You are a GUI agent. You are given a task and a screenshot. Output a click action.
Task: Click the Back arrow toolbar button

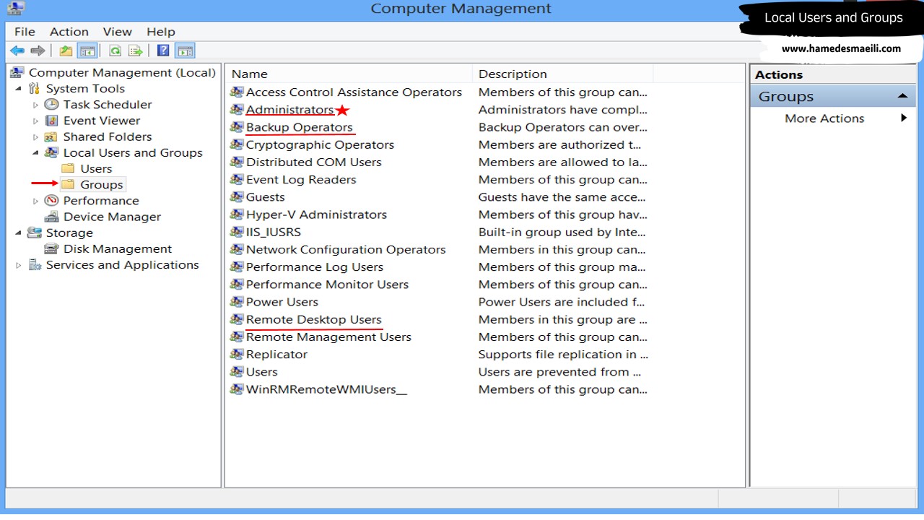click(x=17, y=51)
